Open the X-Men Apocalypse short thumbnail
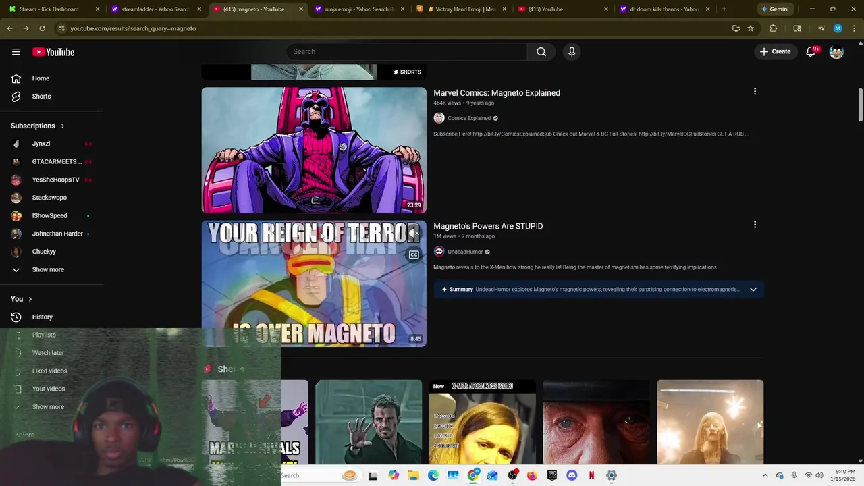The width and height of the screenshot is (864, 486). click(483, 422)
